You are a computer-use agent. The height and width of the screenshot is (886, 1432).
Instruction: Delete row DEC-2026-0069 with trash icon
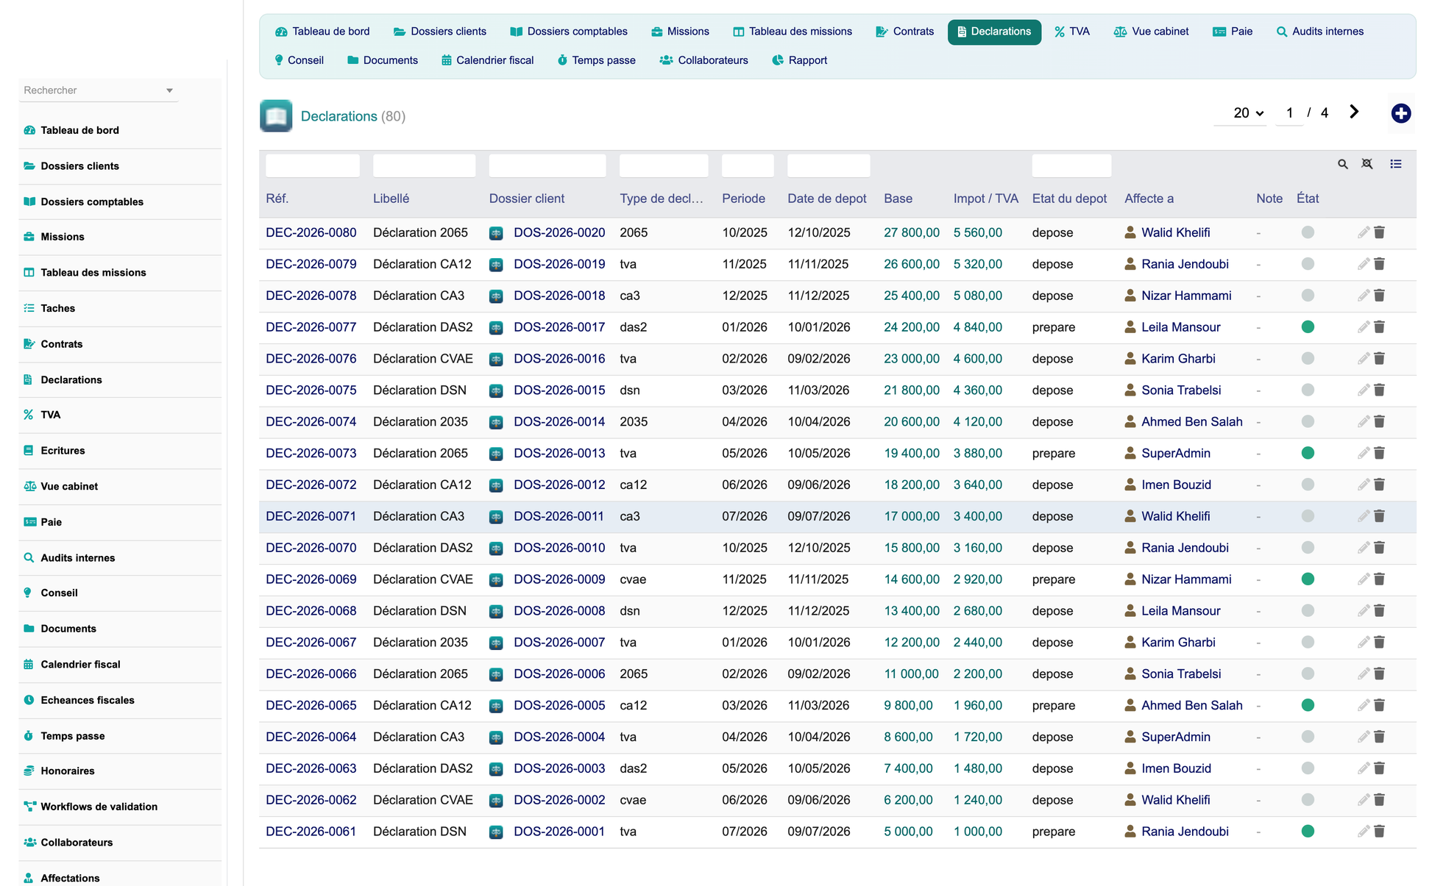[x=1380, y=579]
